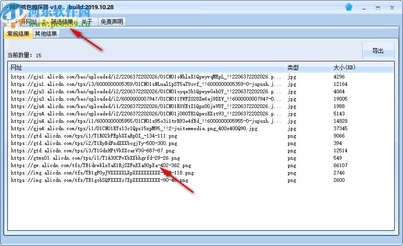Select the 常规结果 sub-tab

(x=18, y=34)
